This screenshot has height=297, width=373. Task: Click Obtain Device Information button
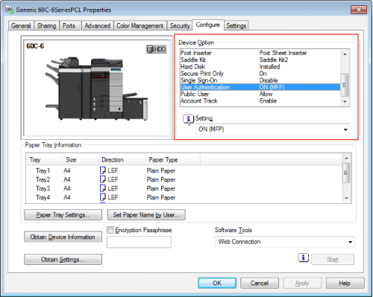(x=63, y=237)
